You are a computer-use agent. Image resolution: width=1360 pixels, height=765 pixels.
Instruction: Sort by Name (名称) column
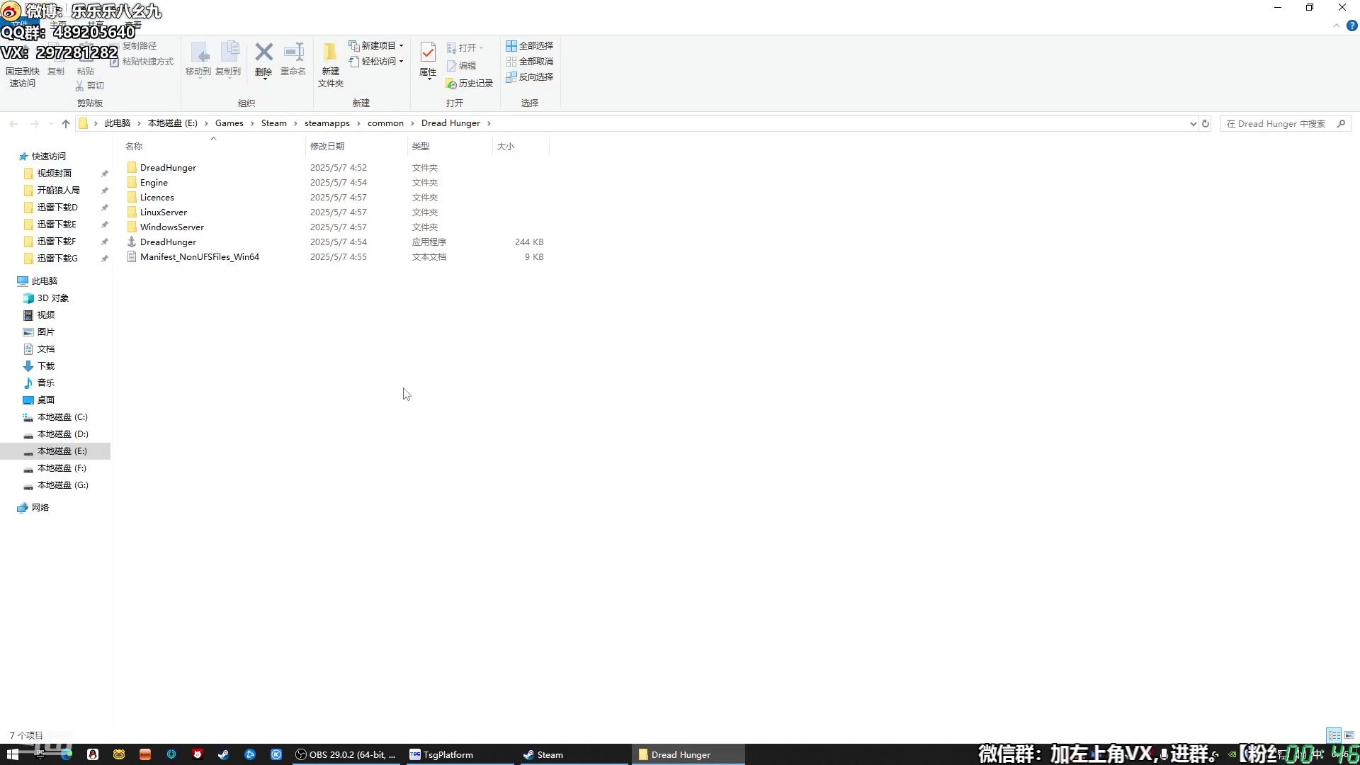(x=212, y=147)
